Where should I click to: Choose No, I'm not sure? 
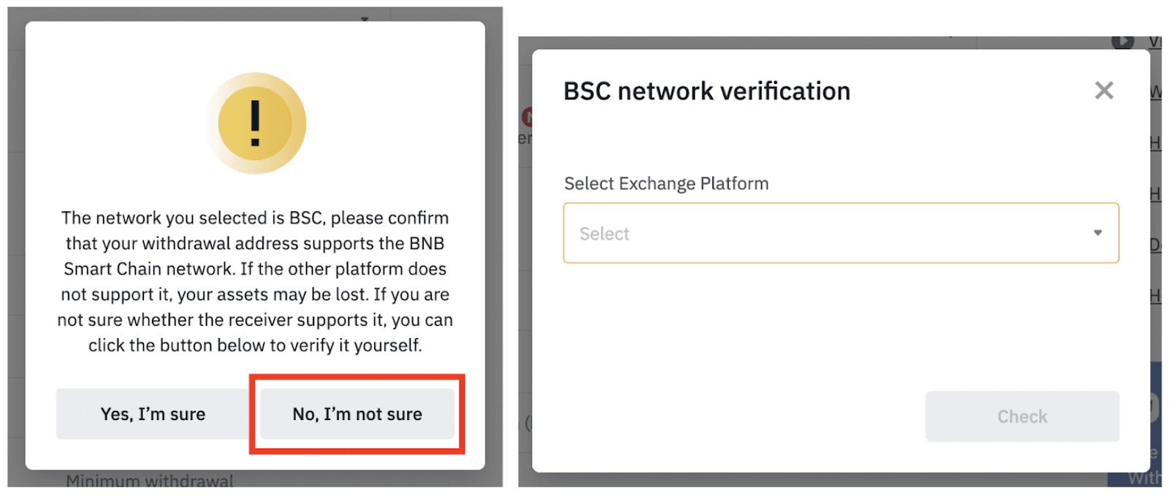(357, 414)
